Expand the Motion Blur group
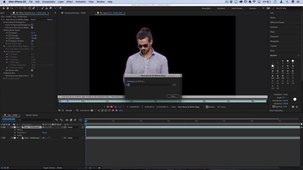 [x=4, y=73]
